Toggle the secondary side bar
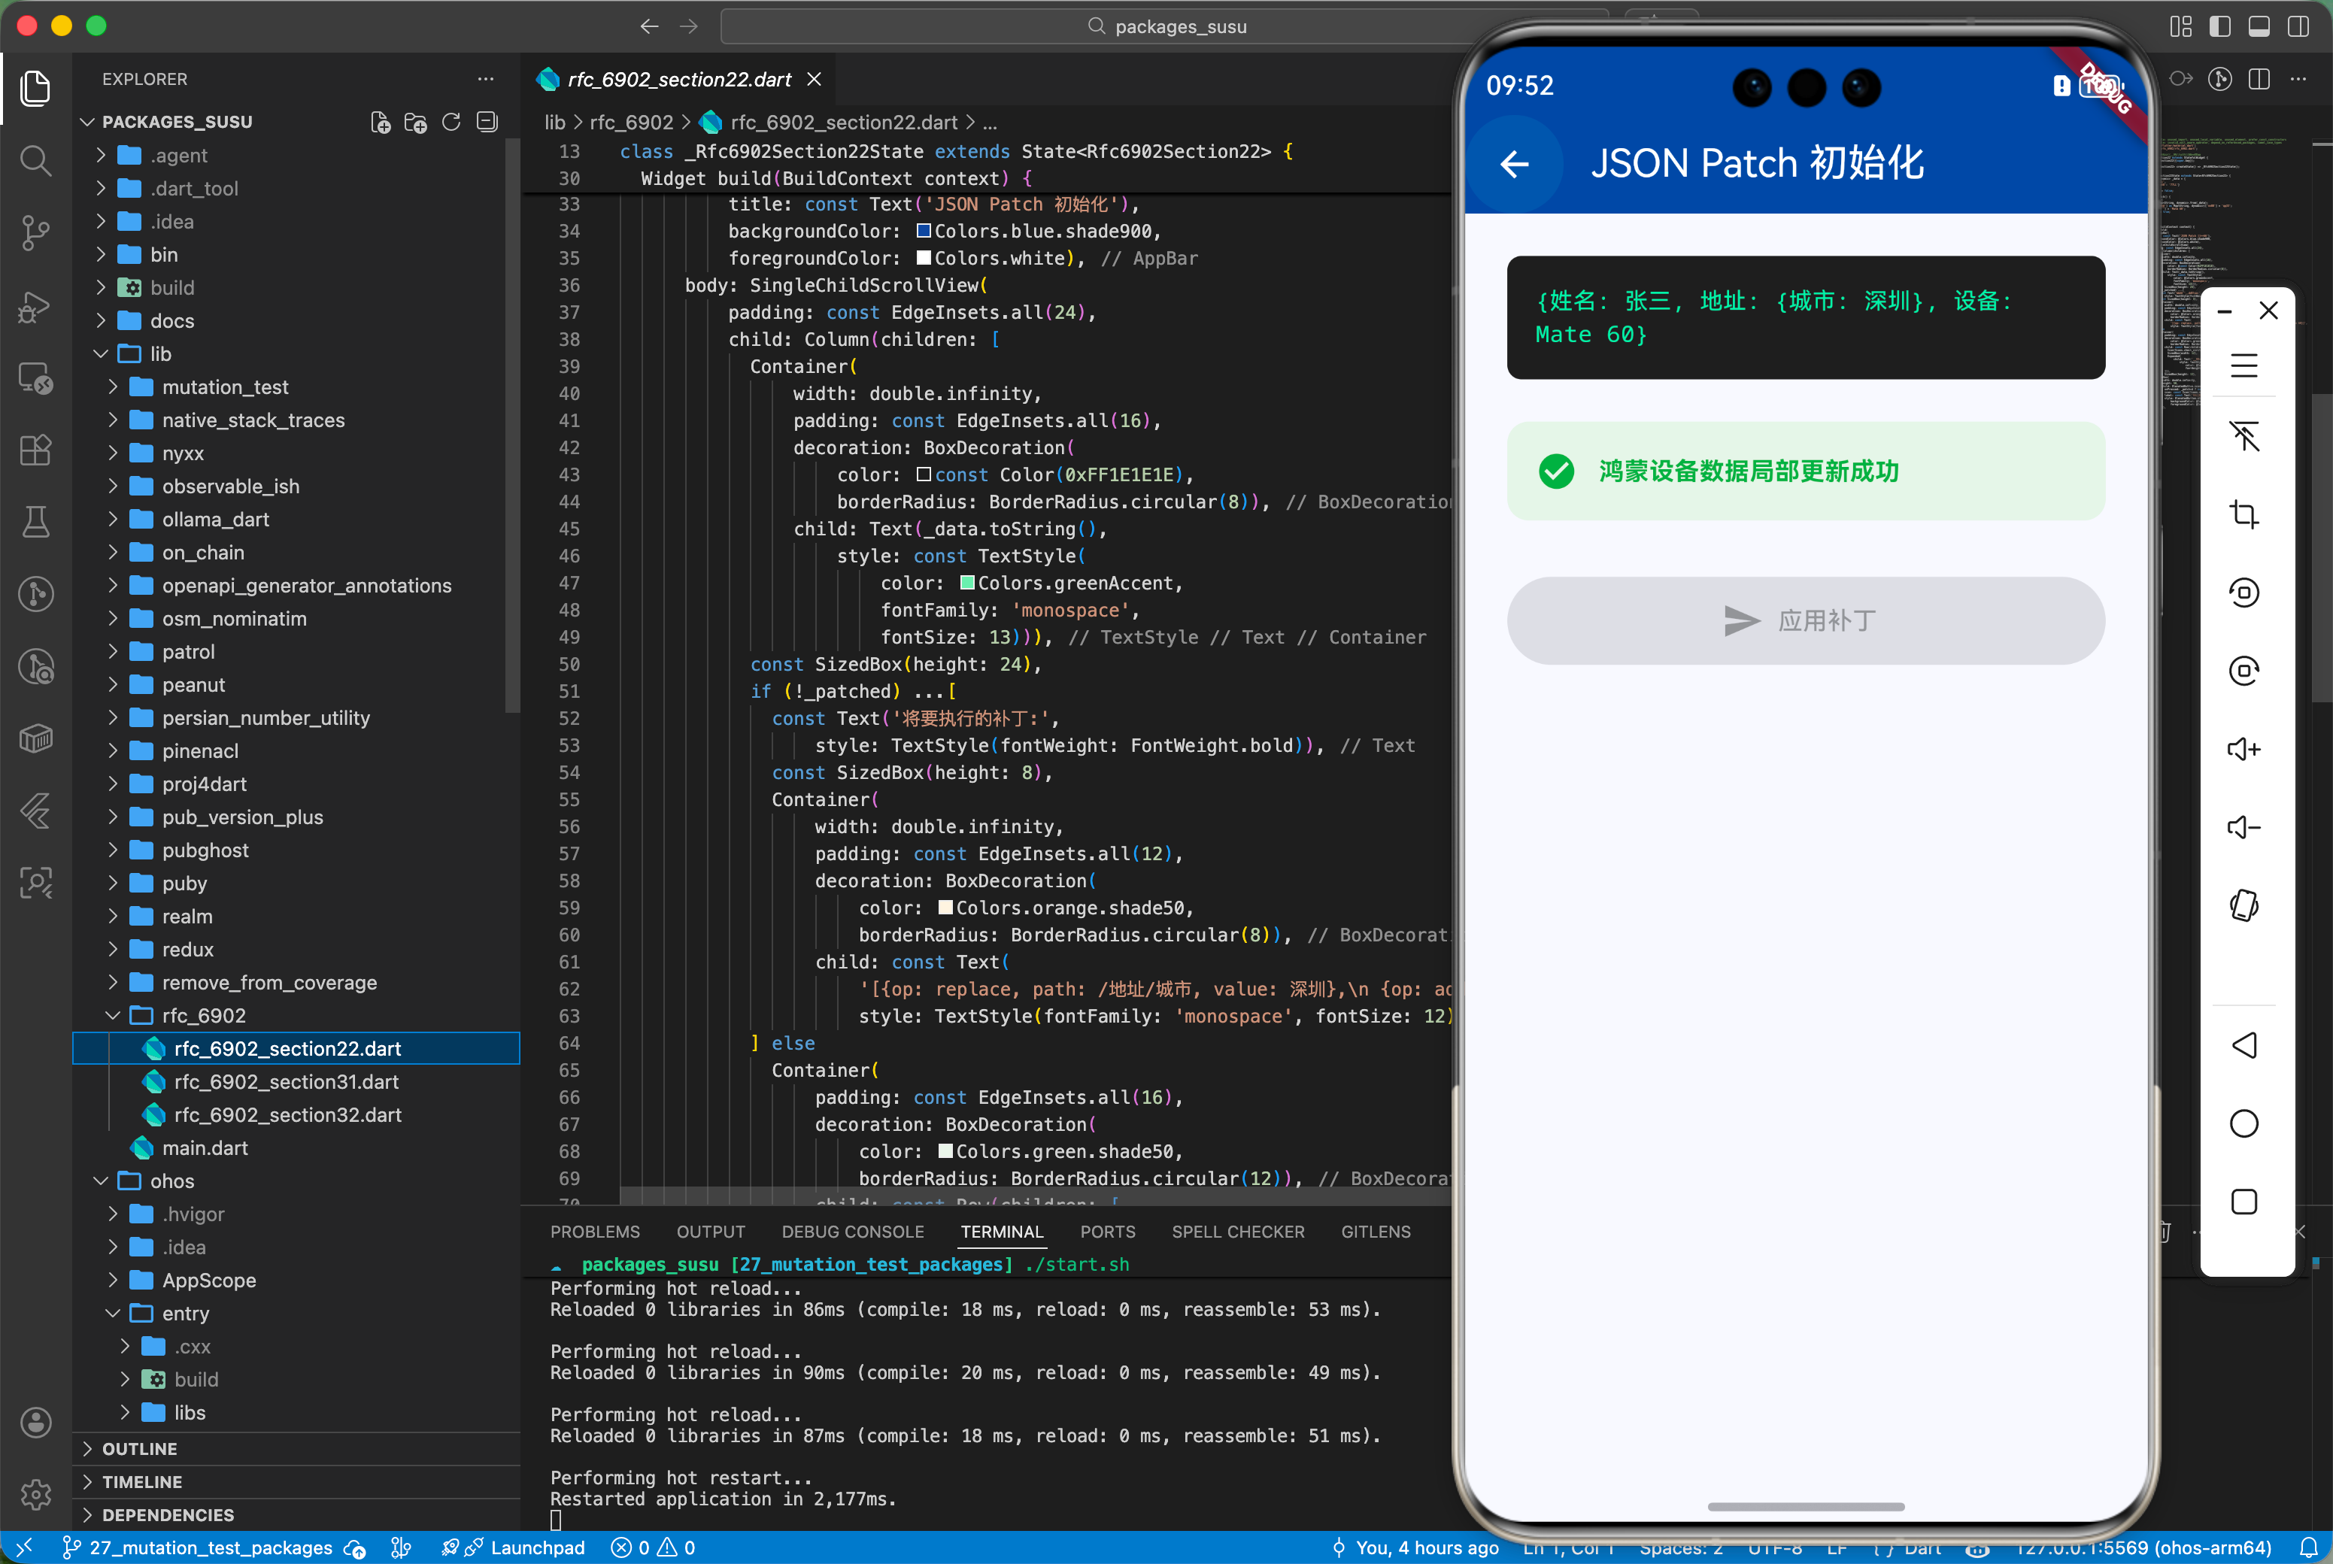This screenshot has width=2333, height=1564. (x=2297, y=26)
